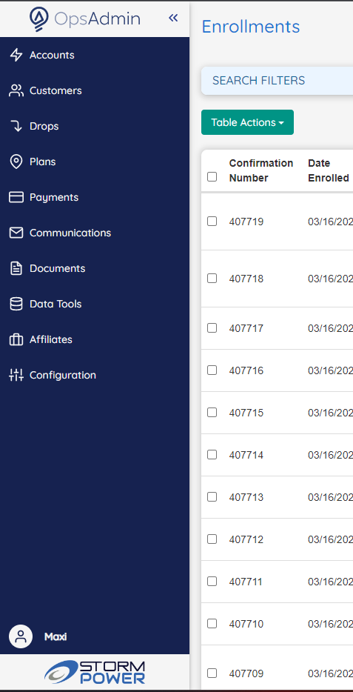Click the Maxi user avatar icon
This screenshot has width=353, height=692.
(x=21, y=636)
